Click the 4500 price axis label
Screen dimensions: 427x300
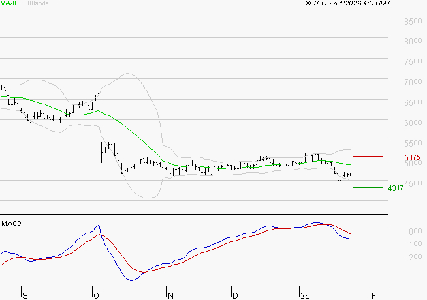point(413,183)
